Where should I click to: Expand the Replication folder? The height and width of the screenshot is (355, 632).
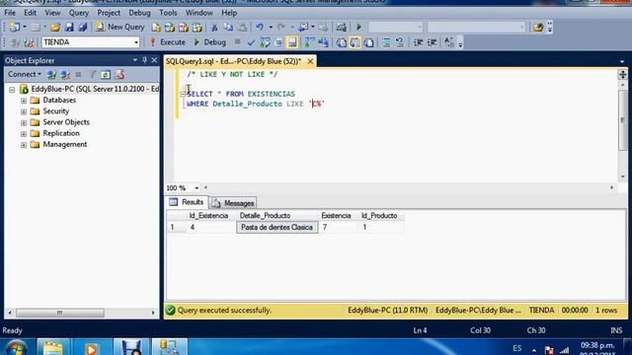[x=24, y=134]
